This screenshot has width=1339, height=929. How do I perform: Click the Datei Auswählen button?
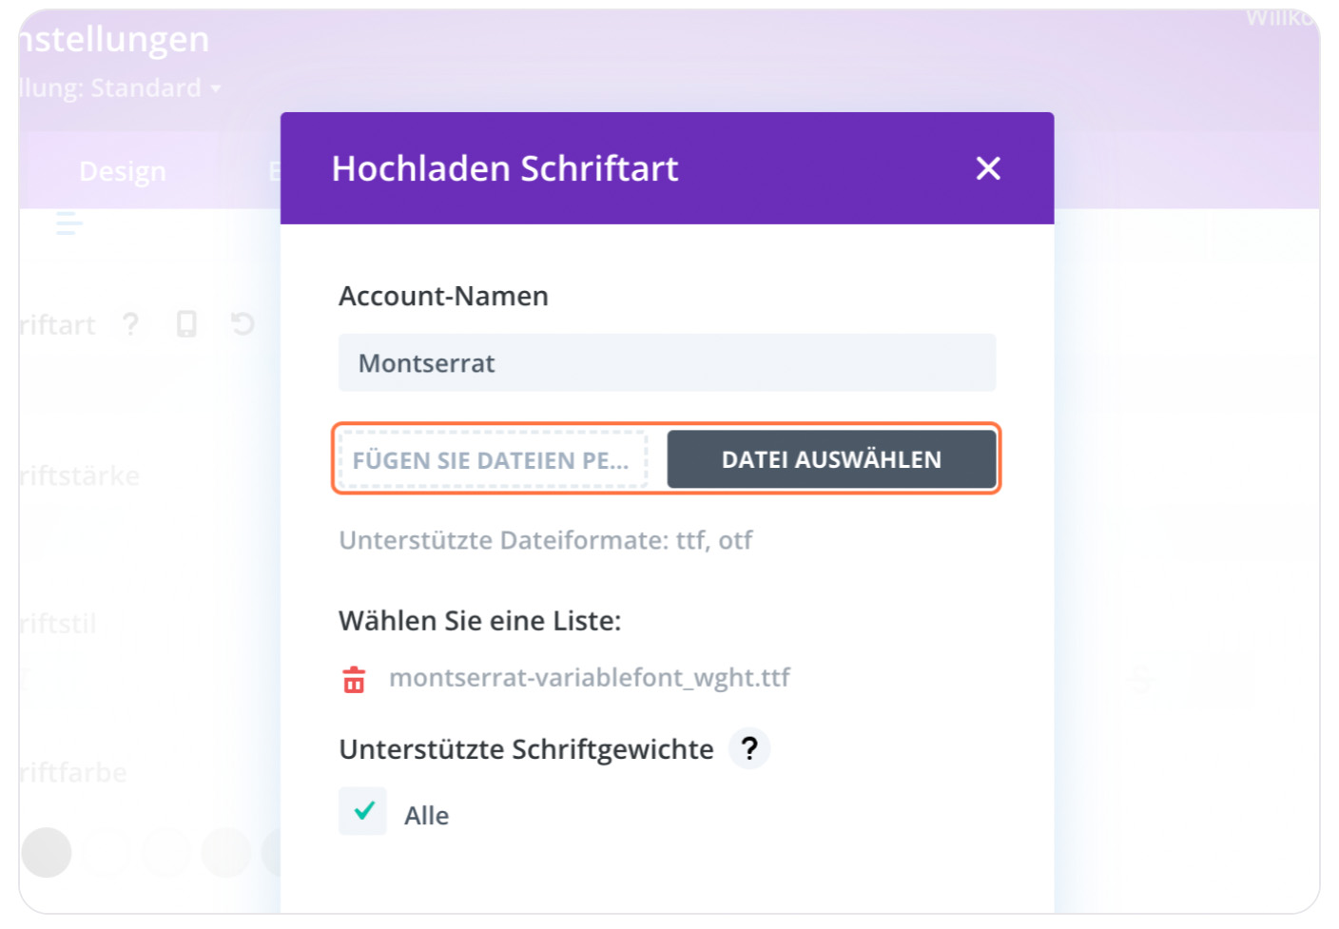[831, 459]
